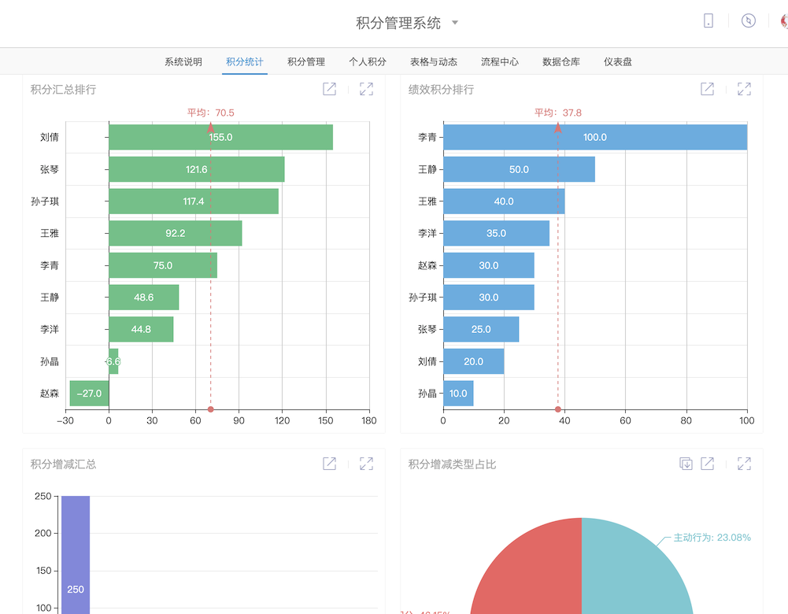Go to the 个人积分 tab
The height and width of the screenshot is (614, 788).
368,62
